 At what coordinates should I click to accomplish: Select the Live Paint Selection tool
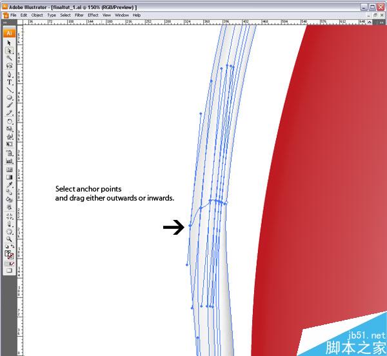click(x=9, y=207)
